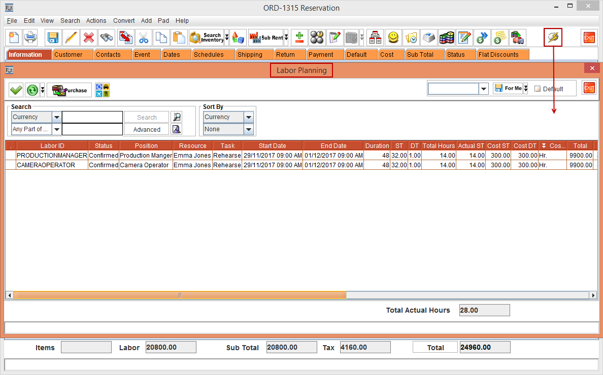The width and height of the screenshot is (603, 375).
Task: Click the Purchase button
Action: 69,90
